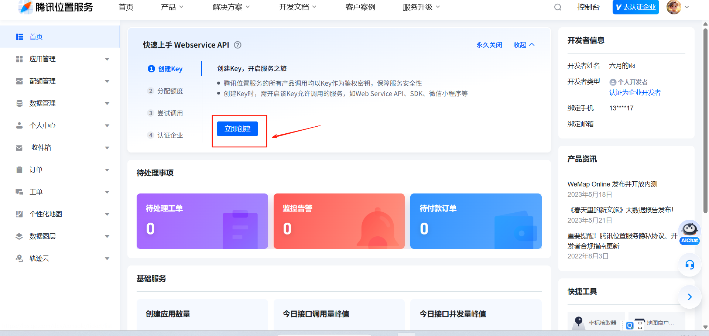Viewport: 709px width, 336px height.
Task: Click the 应用管理 grid icon
Action: (20, 59)
